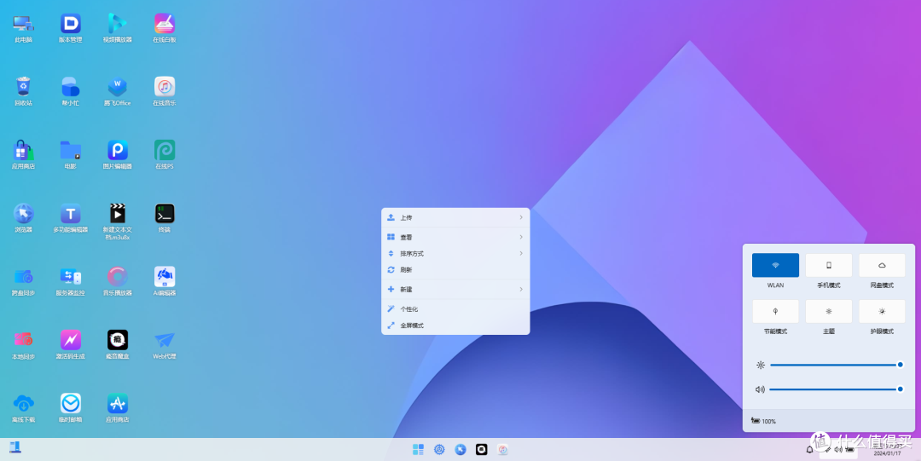Launch the 视频播放器 (Video Player) desktop icon
The width and height of the screenshot is (921, 461).
(x=118, y=24)
